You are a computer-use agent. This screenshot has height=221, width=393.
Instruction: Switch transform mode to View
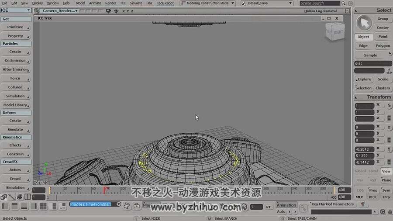coord(386,171)
